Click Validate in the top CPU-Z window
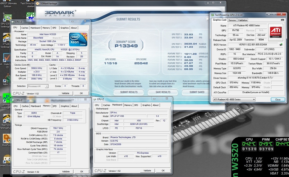This screenshot has width=289, height=177. click(65, 93)
